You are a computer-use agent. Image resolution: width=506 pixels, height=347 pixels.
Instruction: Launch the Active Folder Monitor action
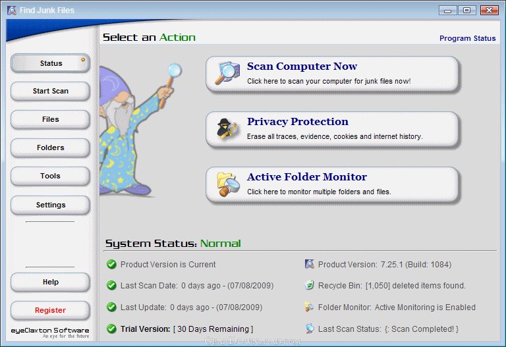(x=332, y=184)
